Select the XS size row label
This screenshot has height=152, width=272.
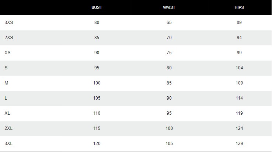(x=7, y=53)
